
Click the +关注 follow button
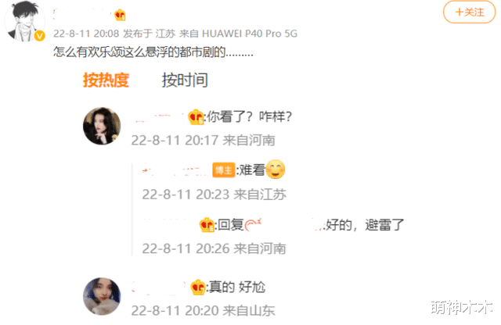[469, 12]
